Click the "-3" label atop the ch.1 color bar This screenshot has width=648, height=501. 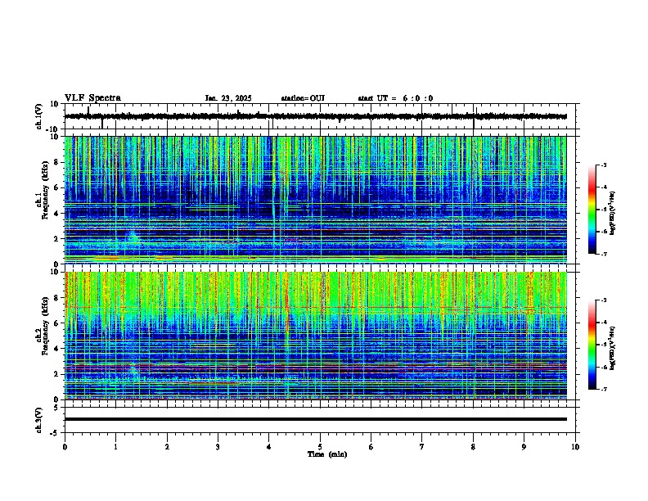[603, 165]
